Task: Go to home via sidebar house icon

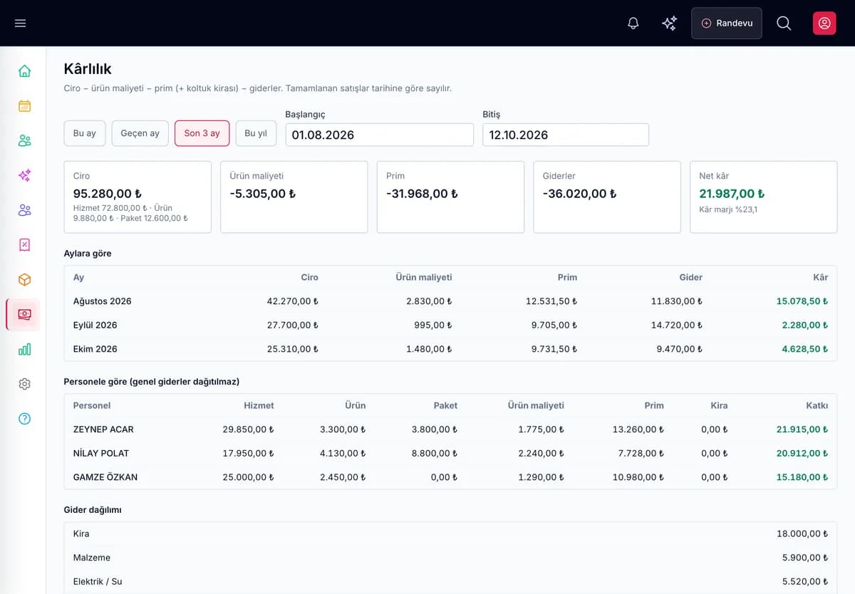Action: [x=24, y=71]
